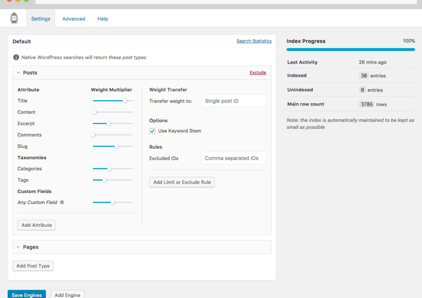Image resolution: width=422 pixels, height=298 pixels.
Task: Open the Advanced tab
Action: (74, 19)
